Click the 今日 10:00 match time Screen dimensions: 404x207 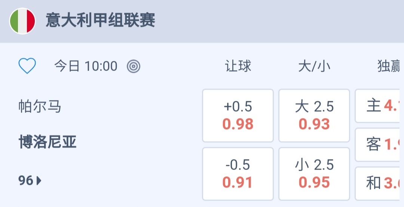[86, 67]
